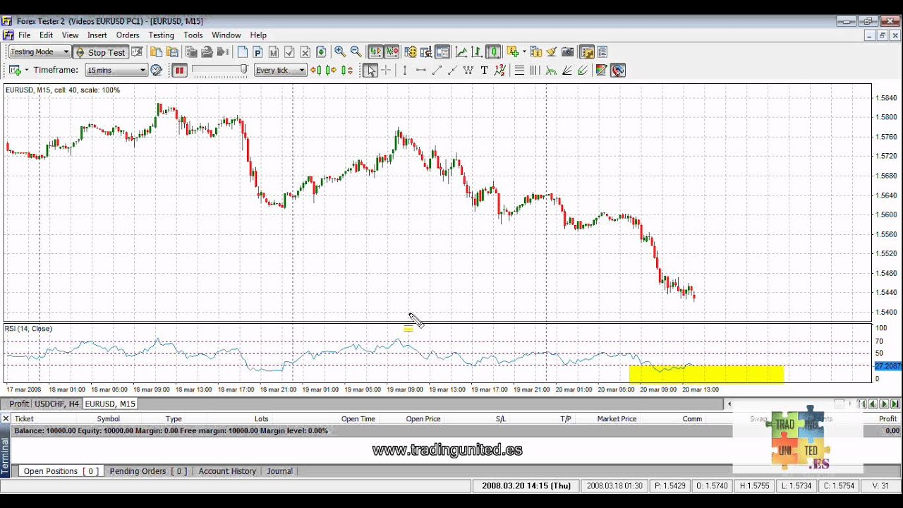Click the camera screenshot icon
The width and height of the screenshot is (903, 508).
[568, 52]
